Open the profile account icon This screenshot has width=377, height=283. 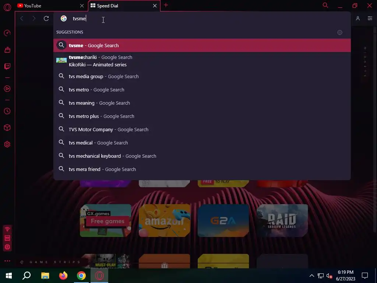(x=358, y=18)
